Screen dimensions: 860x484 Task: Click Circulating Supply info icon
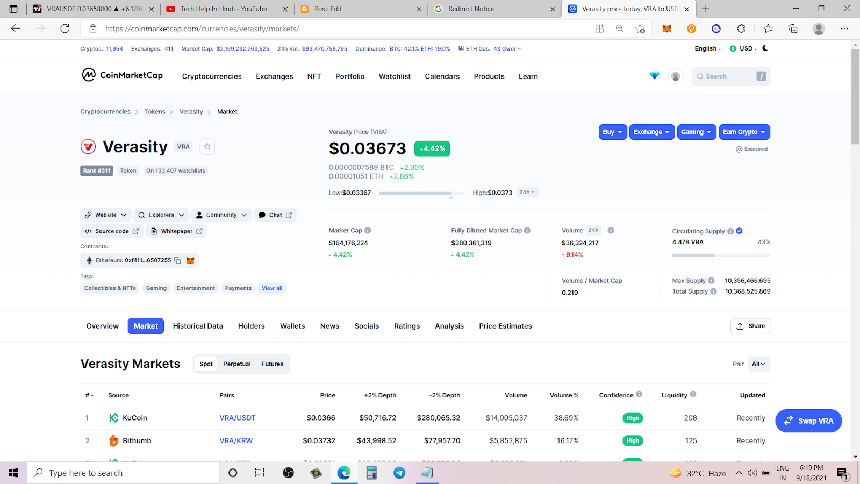(730, 231)
